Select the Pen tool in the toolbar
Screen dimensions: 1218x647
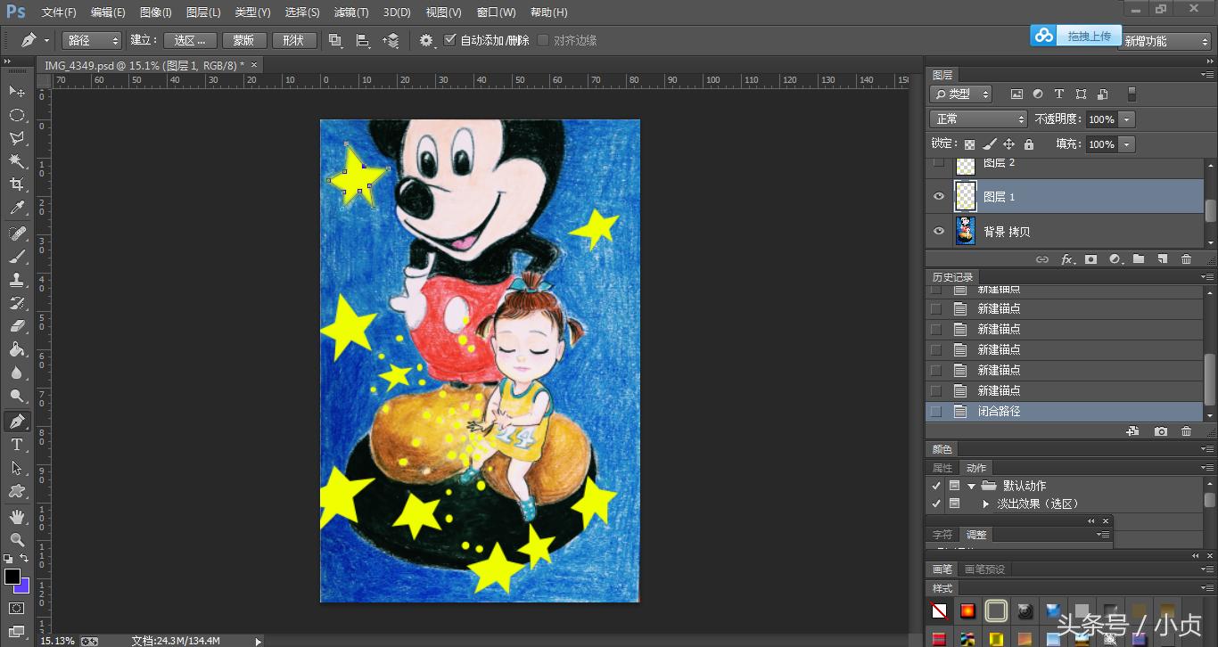coord(19,421)
